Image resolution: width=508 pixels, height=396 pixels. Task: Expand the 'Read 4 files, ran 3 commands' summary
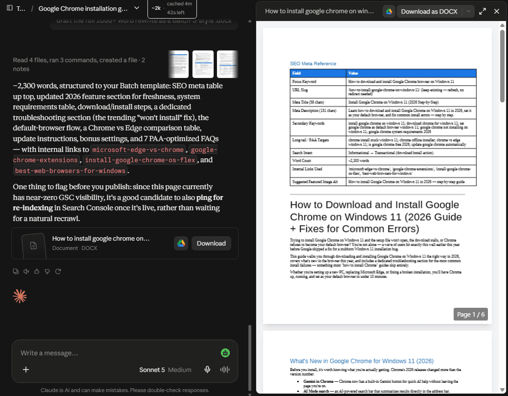[x=79, y=65]
